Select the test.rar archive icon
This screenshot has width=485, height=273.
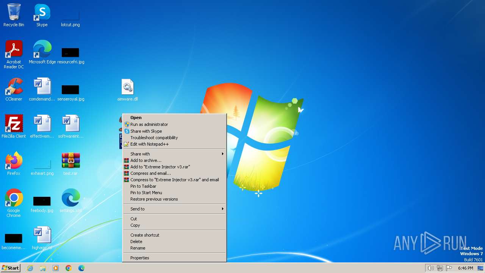(70, 164)
